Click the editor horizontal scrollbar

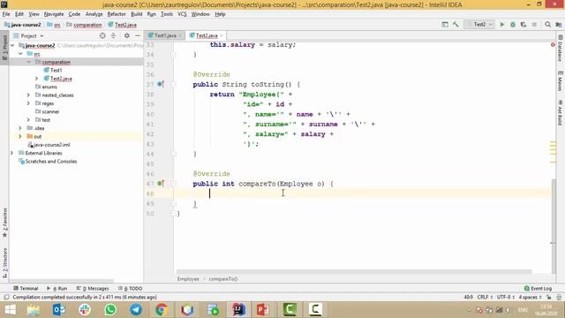click(354, 271)
